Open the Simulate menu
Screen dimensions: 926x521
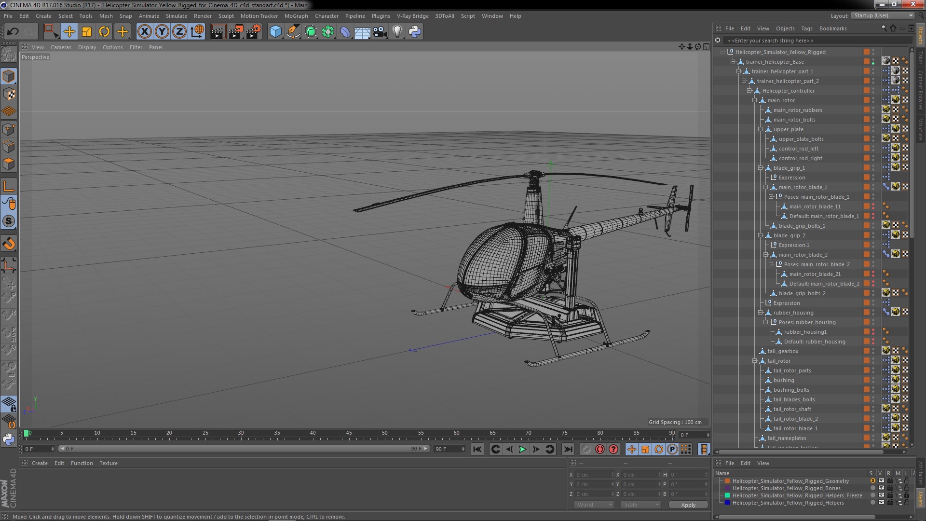176,16
